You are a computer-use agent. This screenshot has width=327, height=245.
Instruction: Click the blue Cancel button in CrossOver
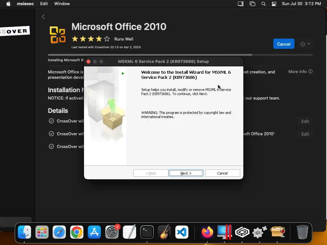284,44
